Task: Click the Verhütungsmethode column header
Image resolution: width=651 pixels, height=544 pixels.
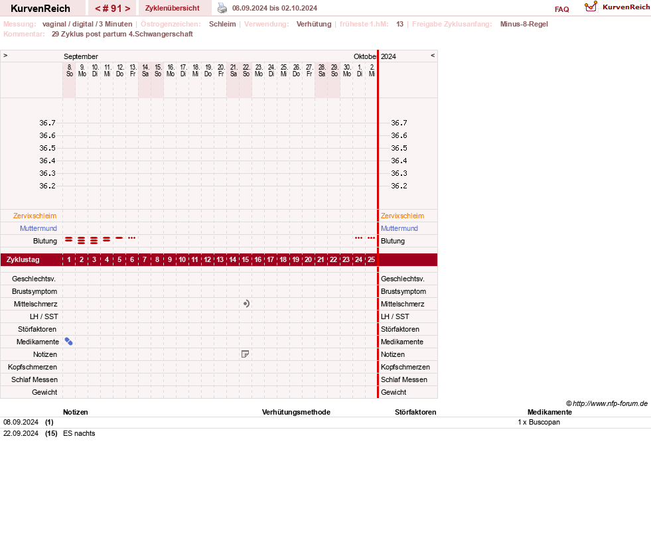Action: (x=296, y=412)
